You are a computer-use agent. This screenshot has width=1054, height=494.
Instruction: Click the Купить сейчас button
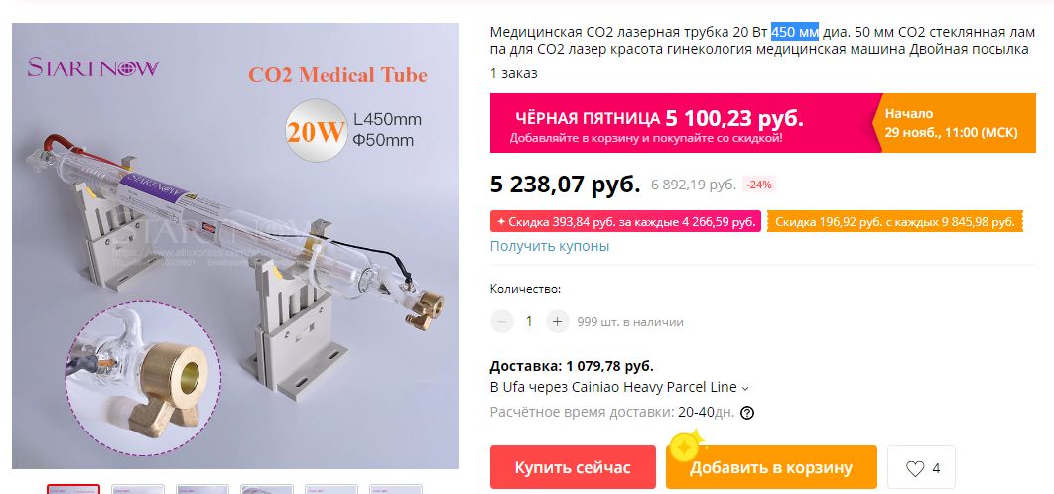coord(573,467)
